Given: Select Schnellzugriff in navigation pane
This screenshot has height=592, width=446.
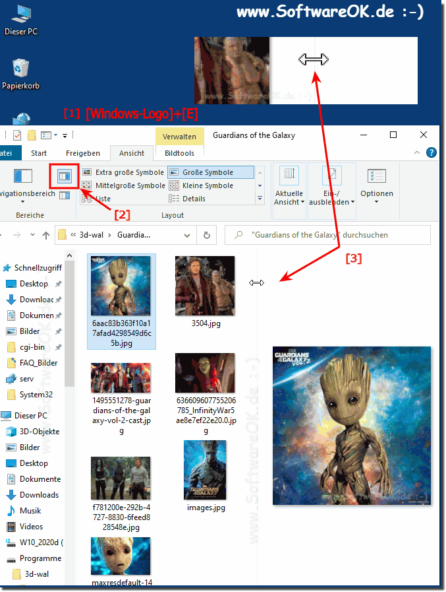Looking at the screenshot, I should point(32,268).
